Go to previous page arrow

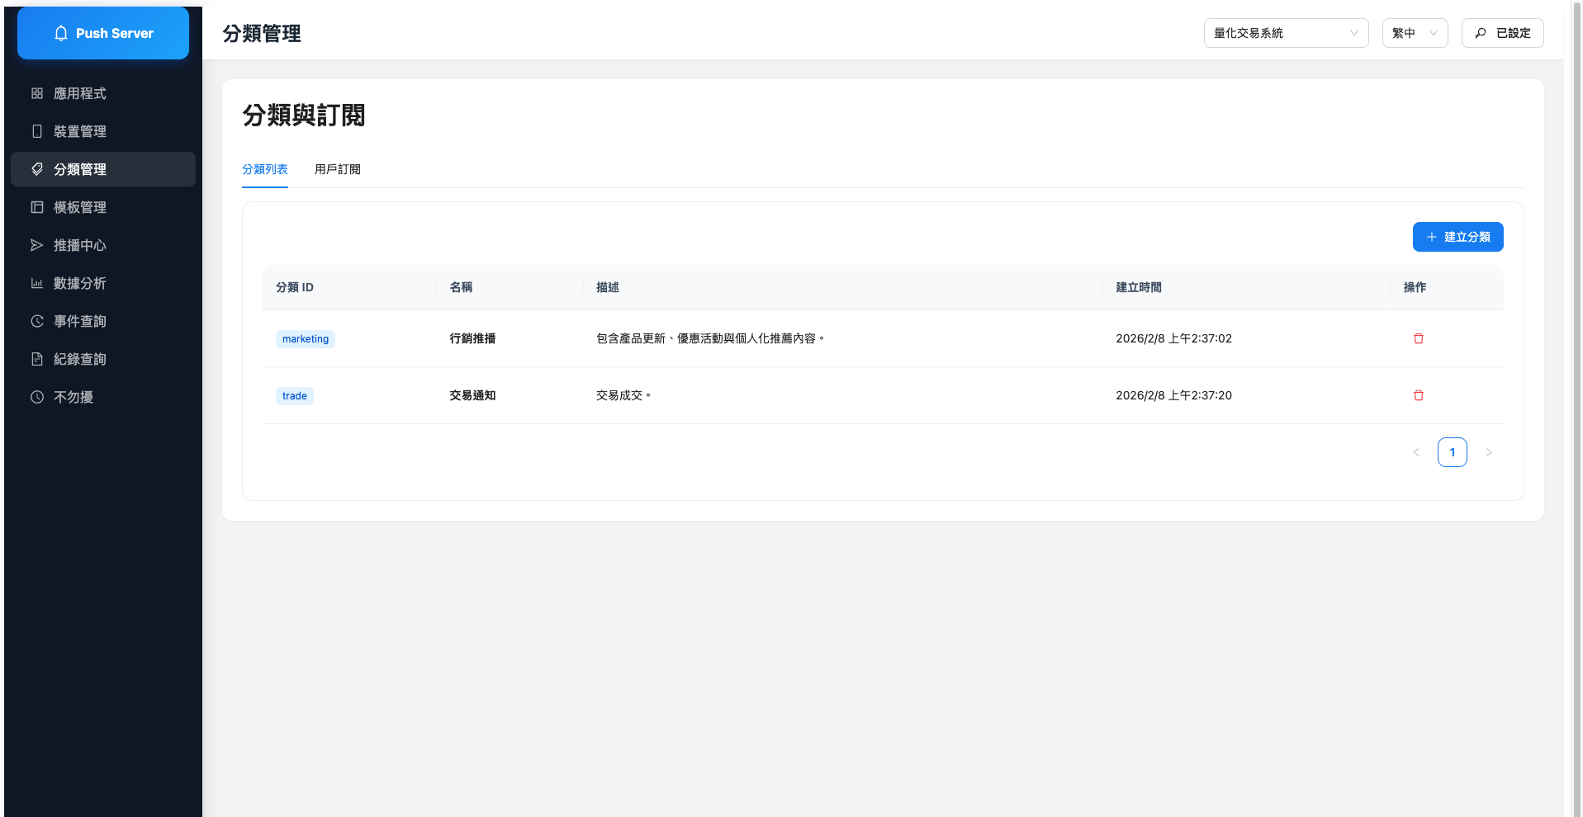coord(1416,452)
